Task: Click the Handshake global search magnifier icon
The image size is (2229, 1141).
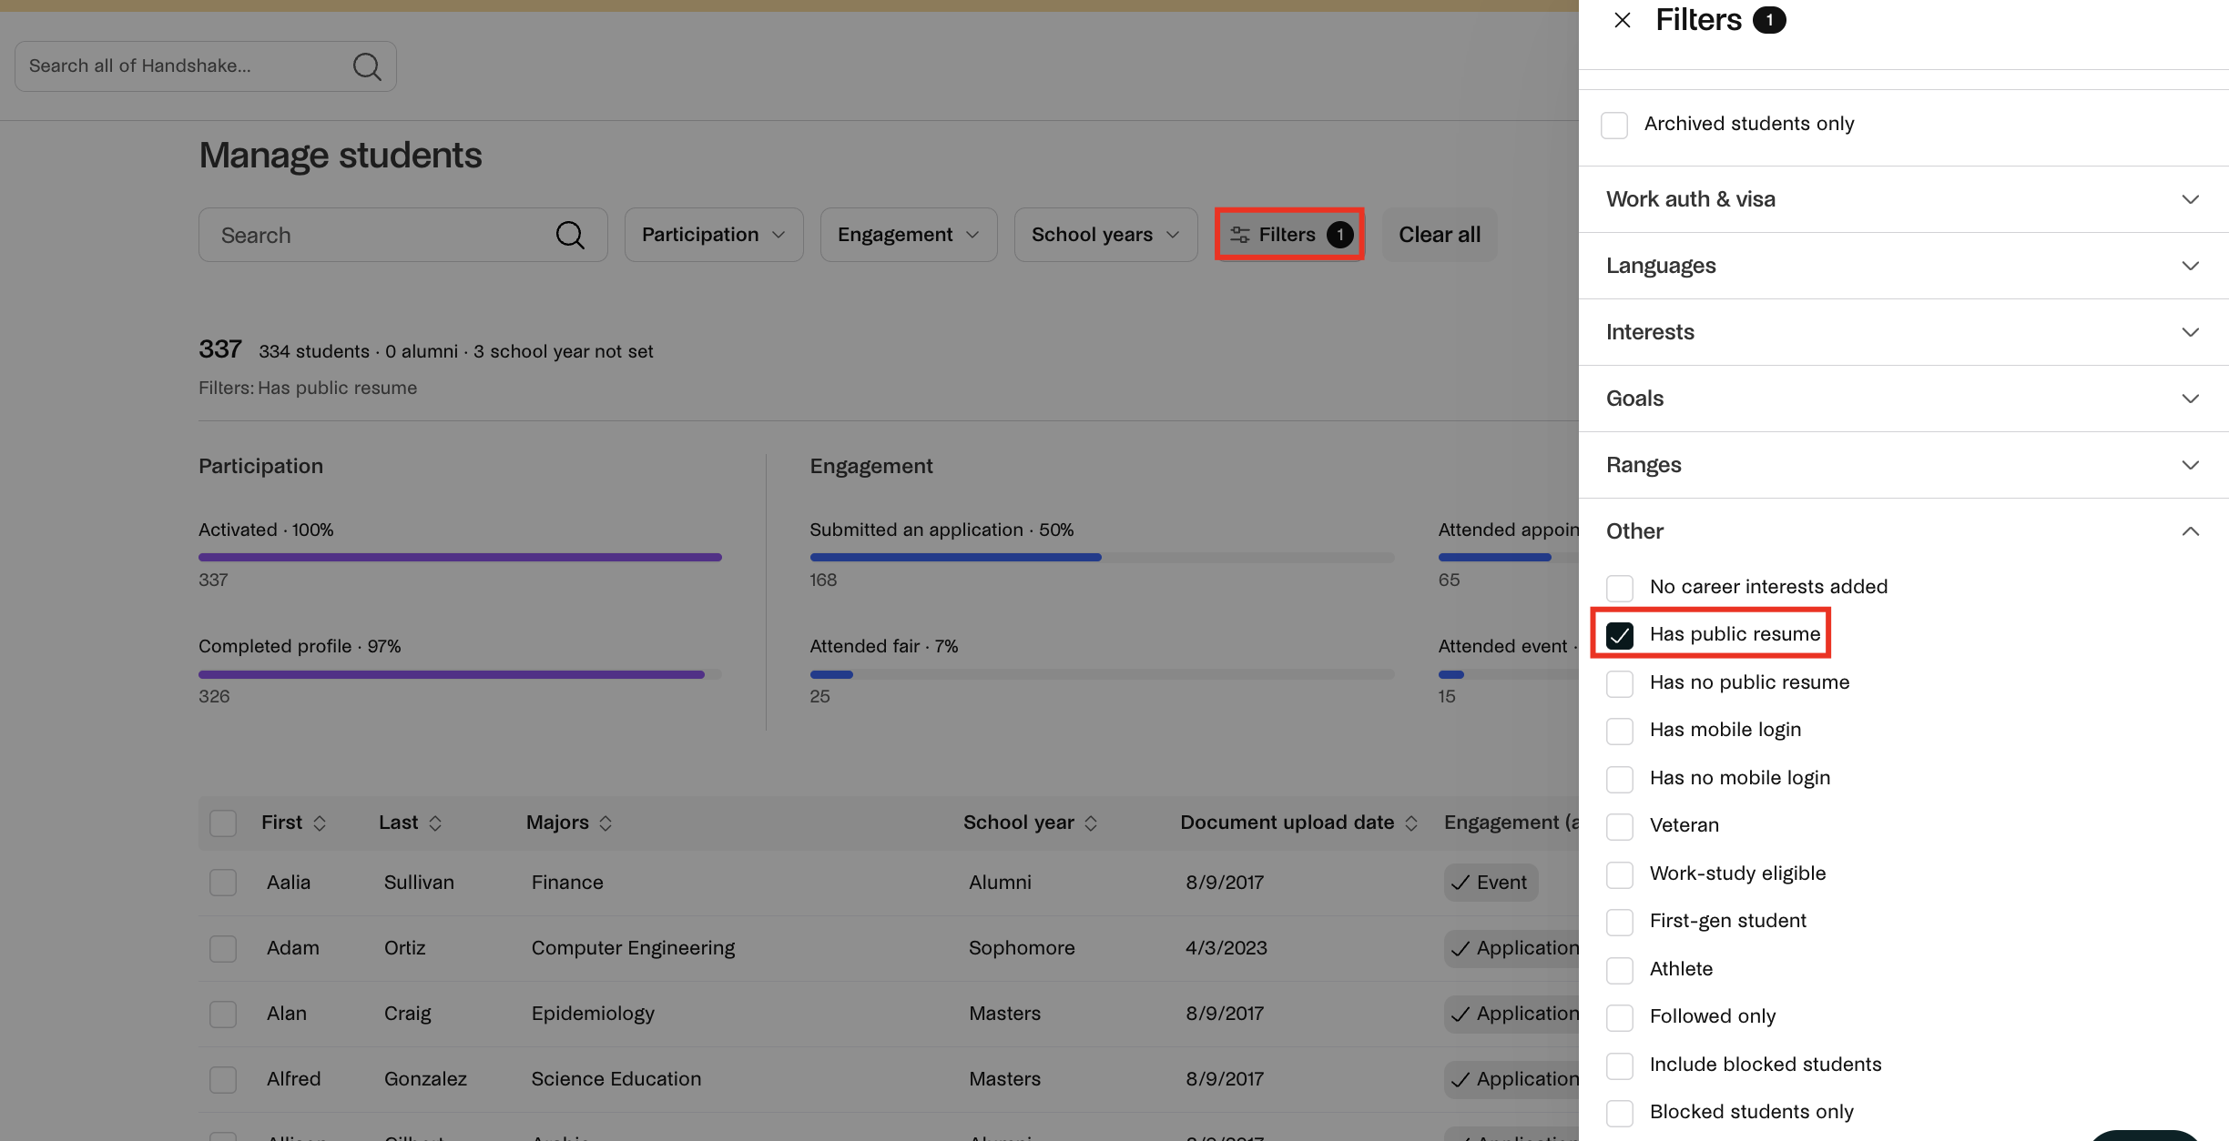Action: click(367, 66)
